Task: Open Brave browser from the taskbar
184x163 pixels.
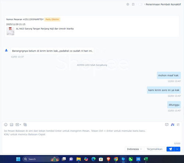Action: (x=108, y=159)
